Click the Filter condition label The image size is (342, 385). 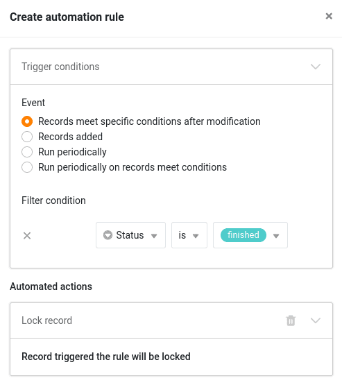(53, 200)
